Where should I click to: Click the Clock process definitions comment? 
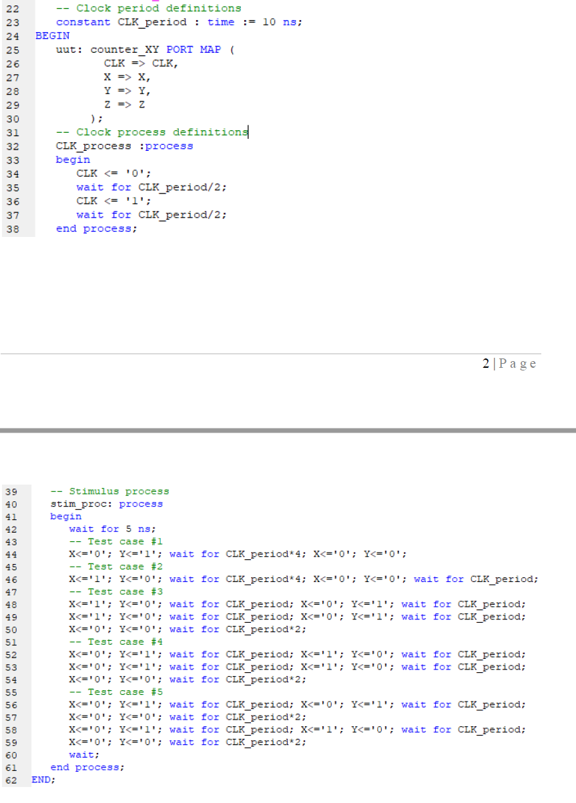click(150, 132)
